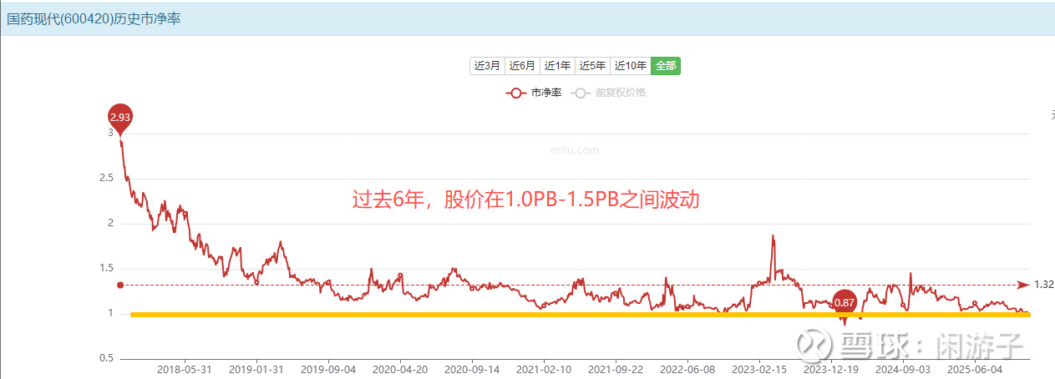Click y-axis value label 2.5
The height and width of the screenshot is (379, 1055).
point(106,178)
